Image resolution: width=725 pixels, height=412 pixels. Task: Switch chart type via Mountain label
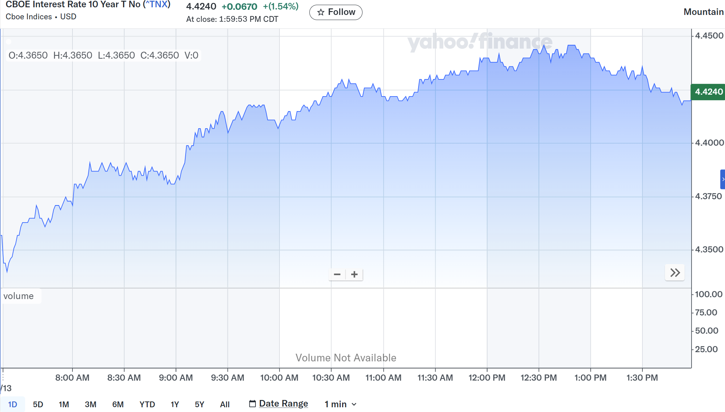[703, 12]
